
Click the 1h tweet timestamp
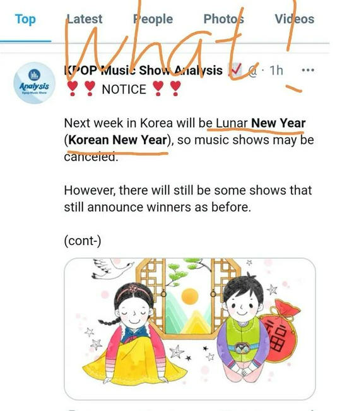tap(276, 71)
